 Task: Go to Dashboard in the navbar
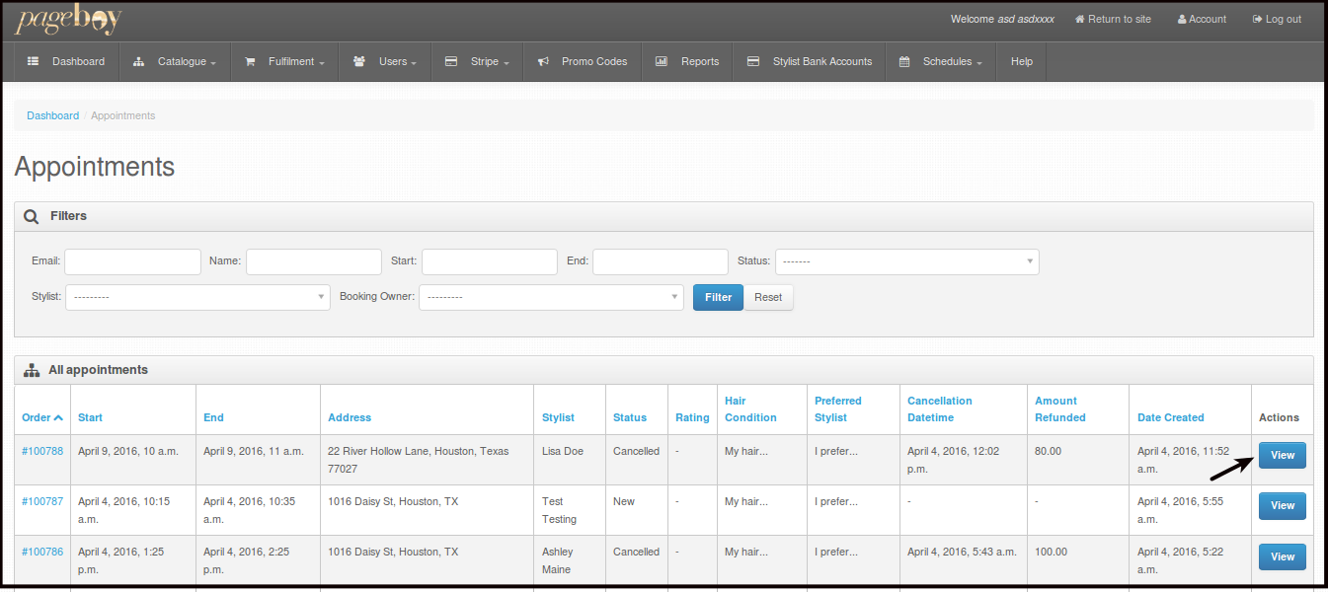tap(66, 61)
